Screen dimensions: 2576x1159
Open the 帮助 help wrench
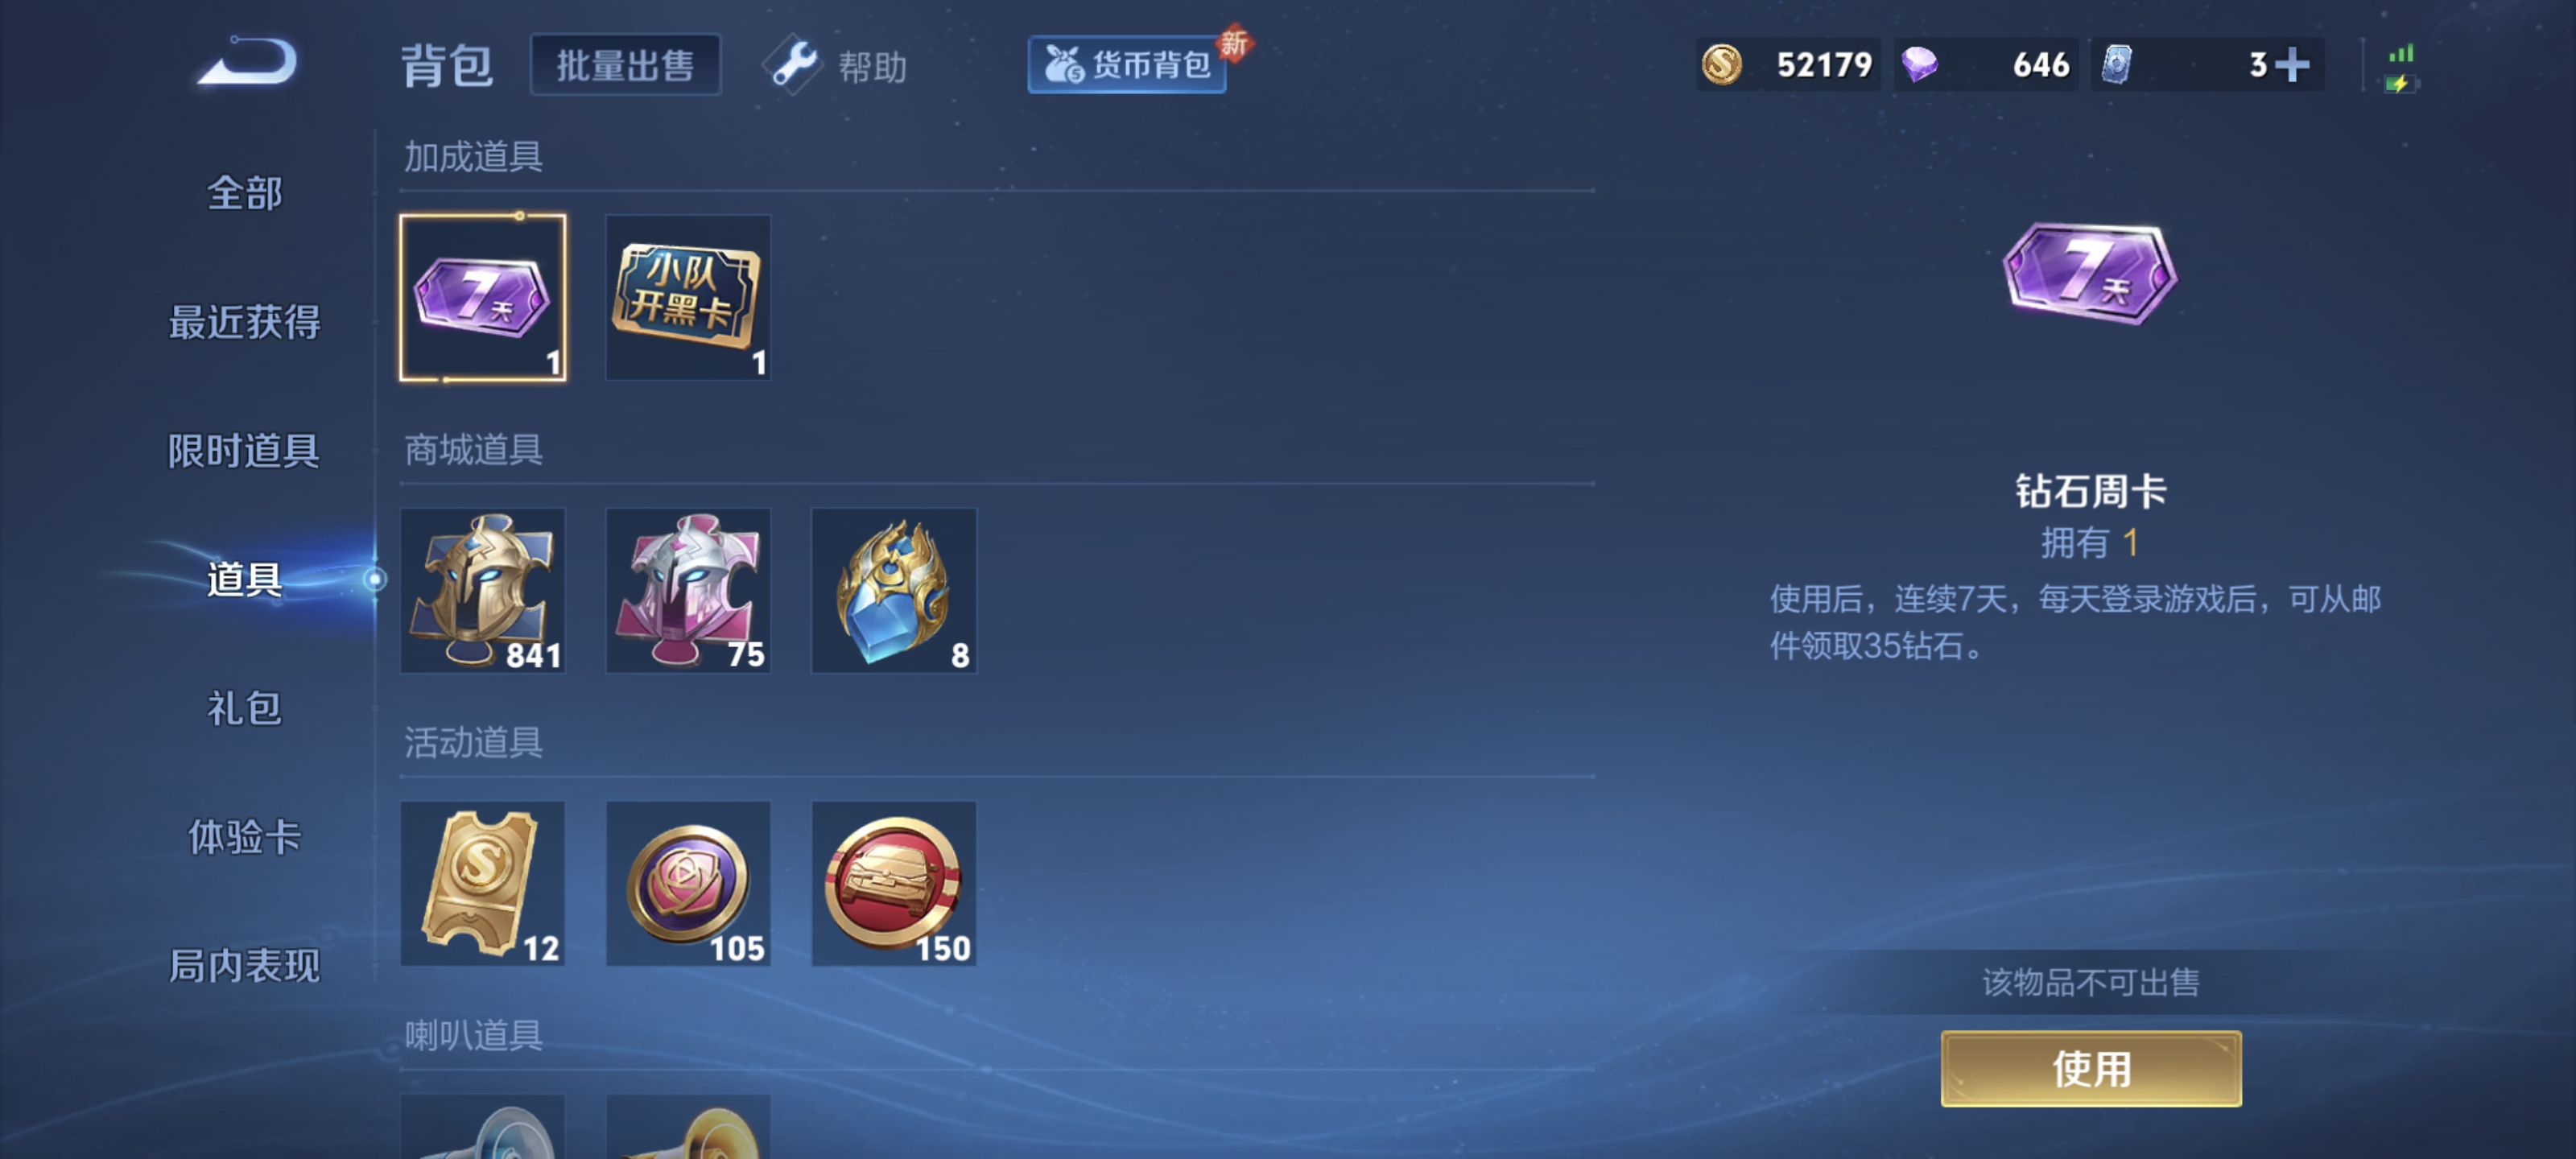[x=836, y=66]
